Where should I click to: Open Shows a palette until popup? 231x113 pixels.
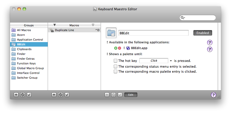[107, 54]
